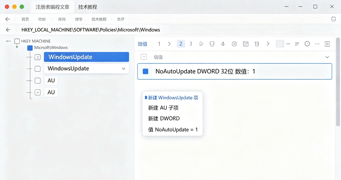Toggle the chevron-marked box beside AU

(x=38, y=92)
